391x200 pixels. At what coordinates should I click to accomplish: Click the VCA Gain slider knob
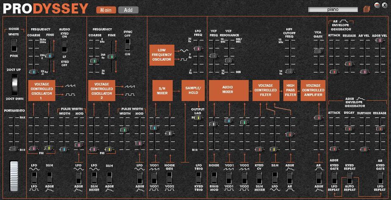tap(318, 51)
